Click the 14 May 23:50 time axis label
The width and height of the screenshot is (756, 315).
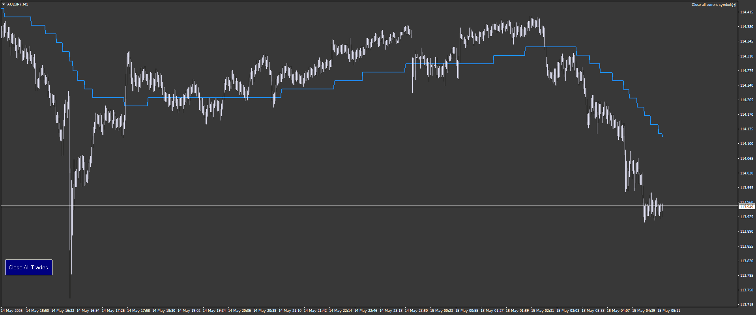tap(416, 311)
